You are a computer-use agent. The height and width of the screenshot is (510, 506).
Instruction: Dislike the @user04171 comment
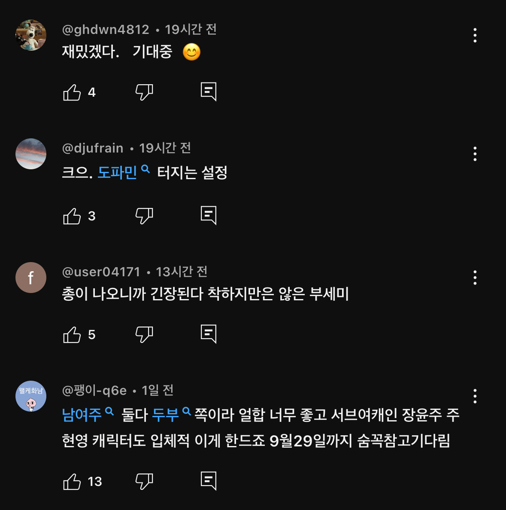[144, 335]
